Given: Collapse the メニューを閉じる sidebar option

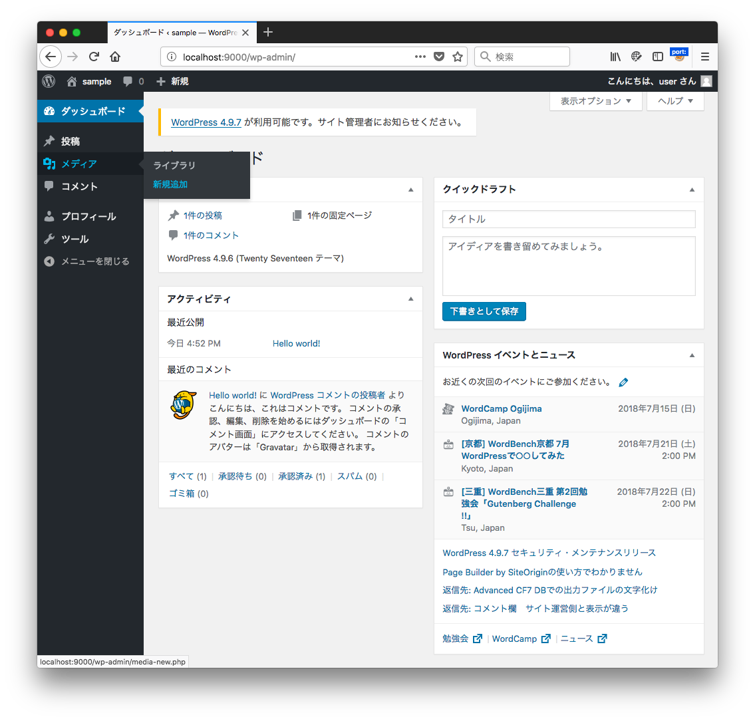Looking at the screenshot, I should (49, 261).
